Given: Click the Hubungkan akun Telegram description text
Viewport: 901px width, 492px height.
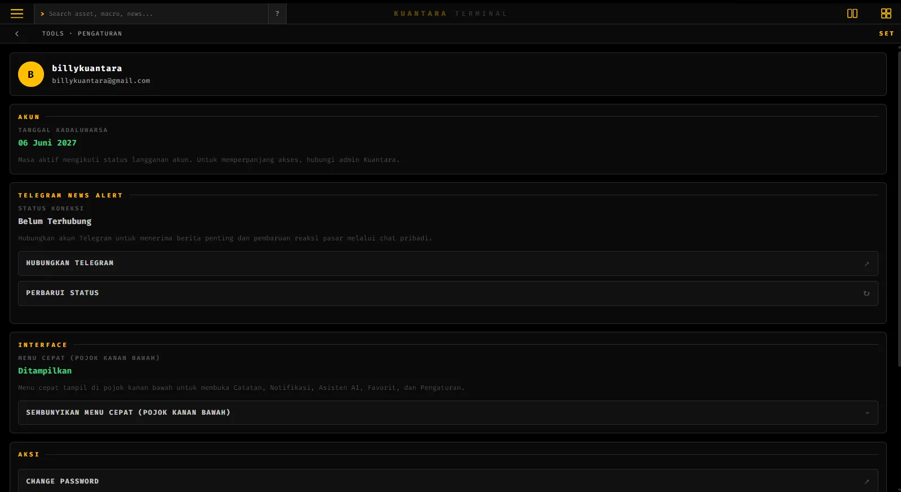Looking at the screenshot, I should coord(225,239).
